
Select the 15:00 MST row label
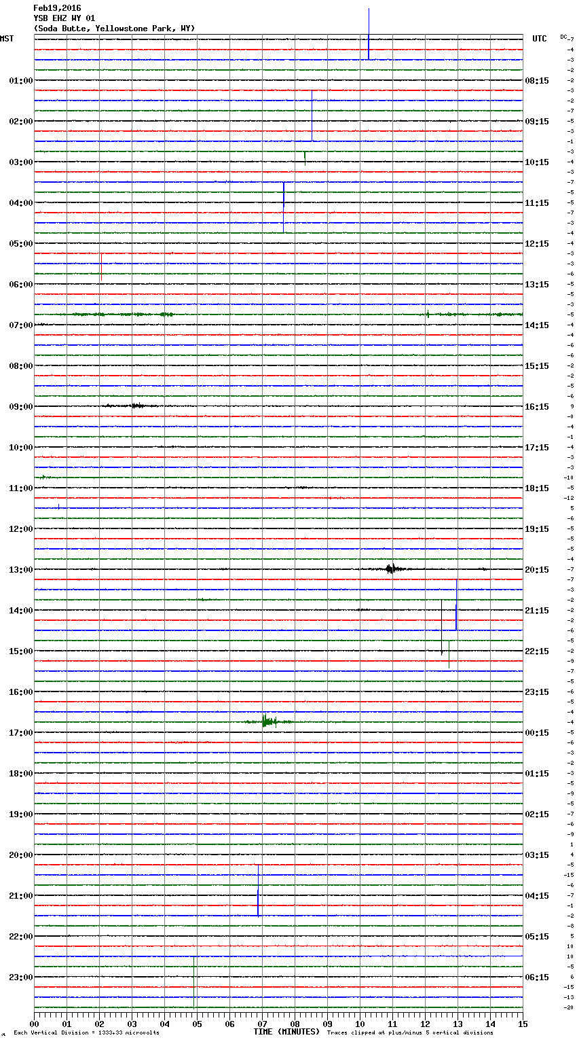[21, 651]
